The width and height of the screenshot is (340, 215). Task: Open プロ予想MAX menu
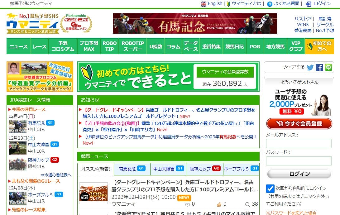point(89,46)
